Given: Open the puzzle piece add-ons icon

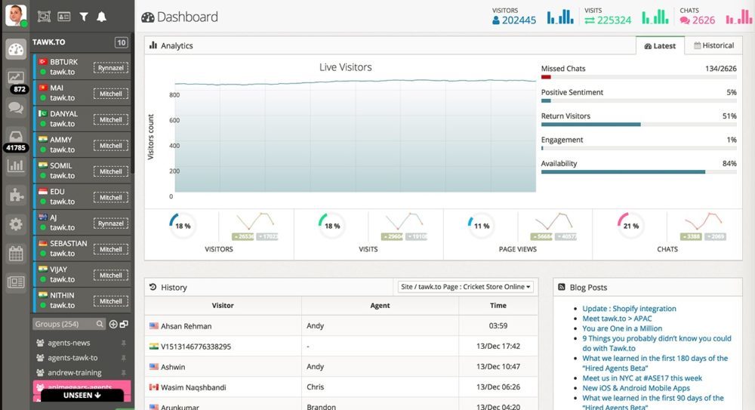Looking at the screenshot, I should (x=16, y=195).
